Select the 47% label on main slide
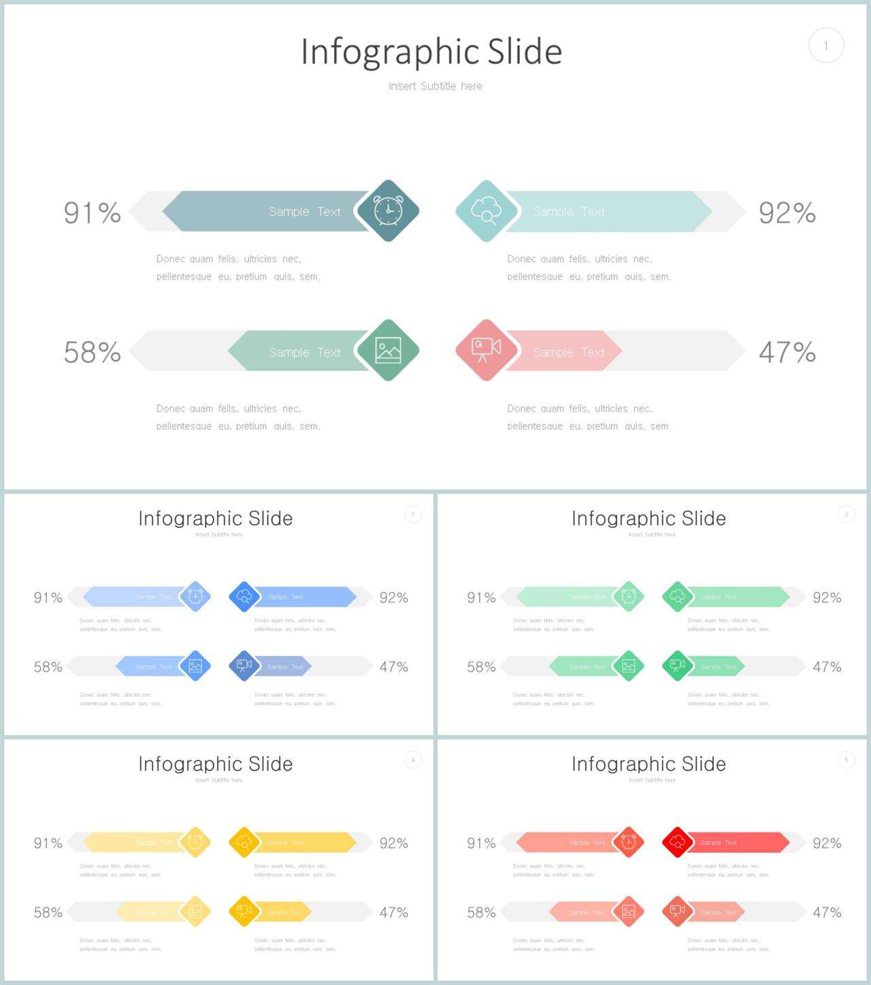871x985 pixels. pos(787,352)
